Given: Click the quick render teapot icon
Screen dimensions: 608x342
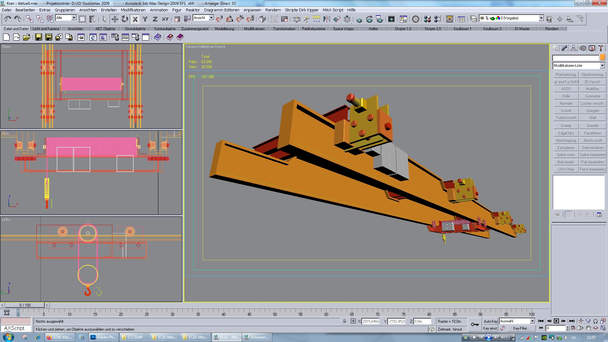Looking at the screenshot, I should click(x=359, y=19).
